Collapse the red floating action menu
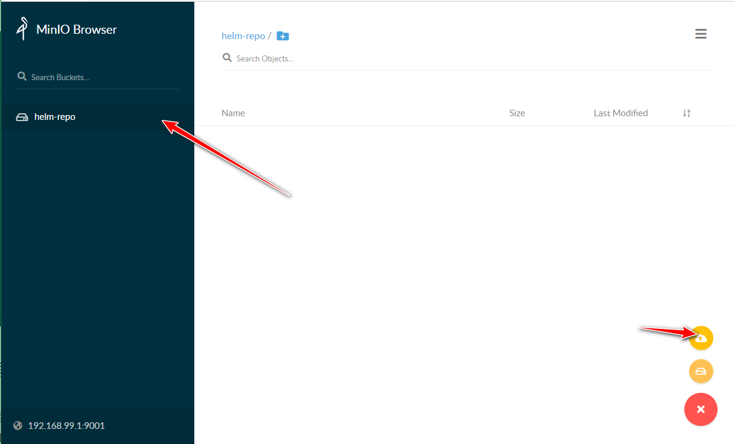Image resolution: width=735 pixels, height=444 pixels. click(x=701, y=410)
